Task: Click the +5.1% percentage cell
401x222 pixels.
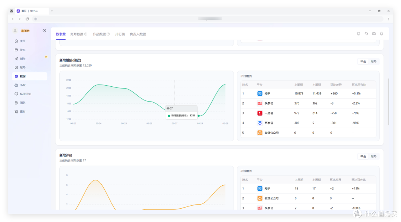Action: pyautogui.click(x=356, y=94)
